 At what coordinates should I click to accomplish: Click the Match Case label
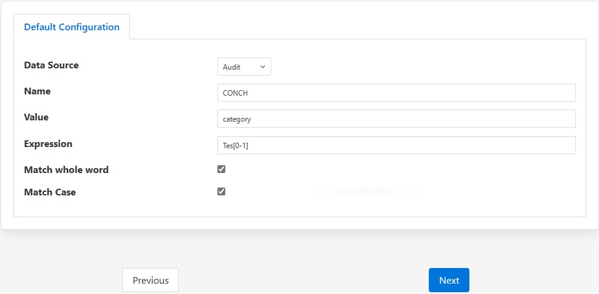[x=50, y=192]
